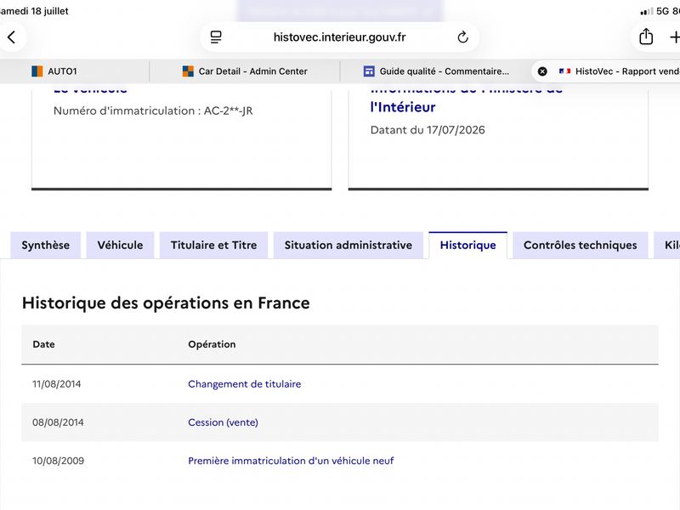Click the Changement de titulaire operation
Screen dimensions: 680x510
245,384
